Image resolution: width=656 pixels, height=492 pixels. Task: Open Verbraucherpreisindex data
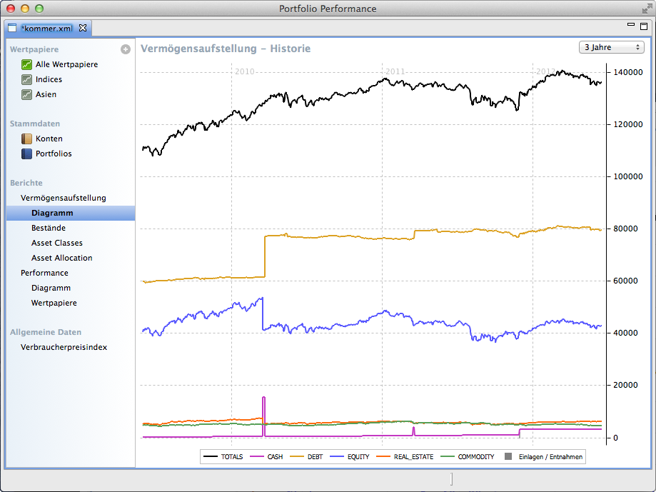(x=64, y=347)
